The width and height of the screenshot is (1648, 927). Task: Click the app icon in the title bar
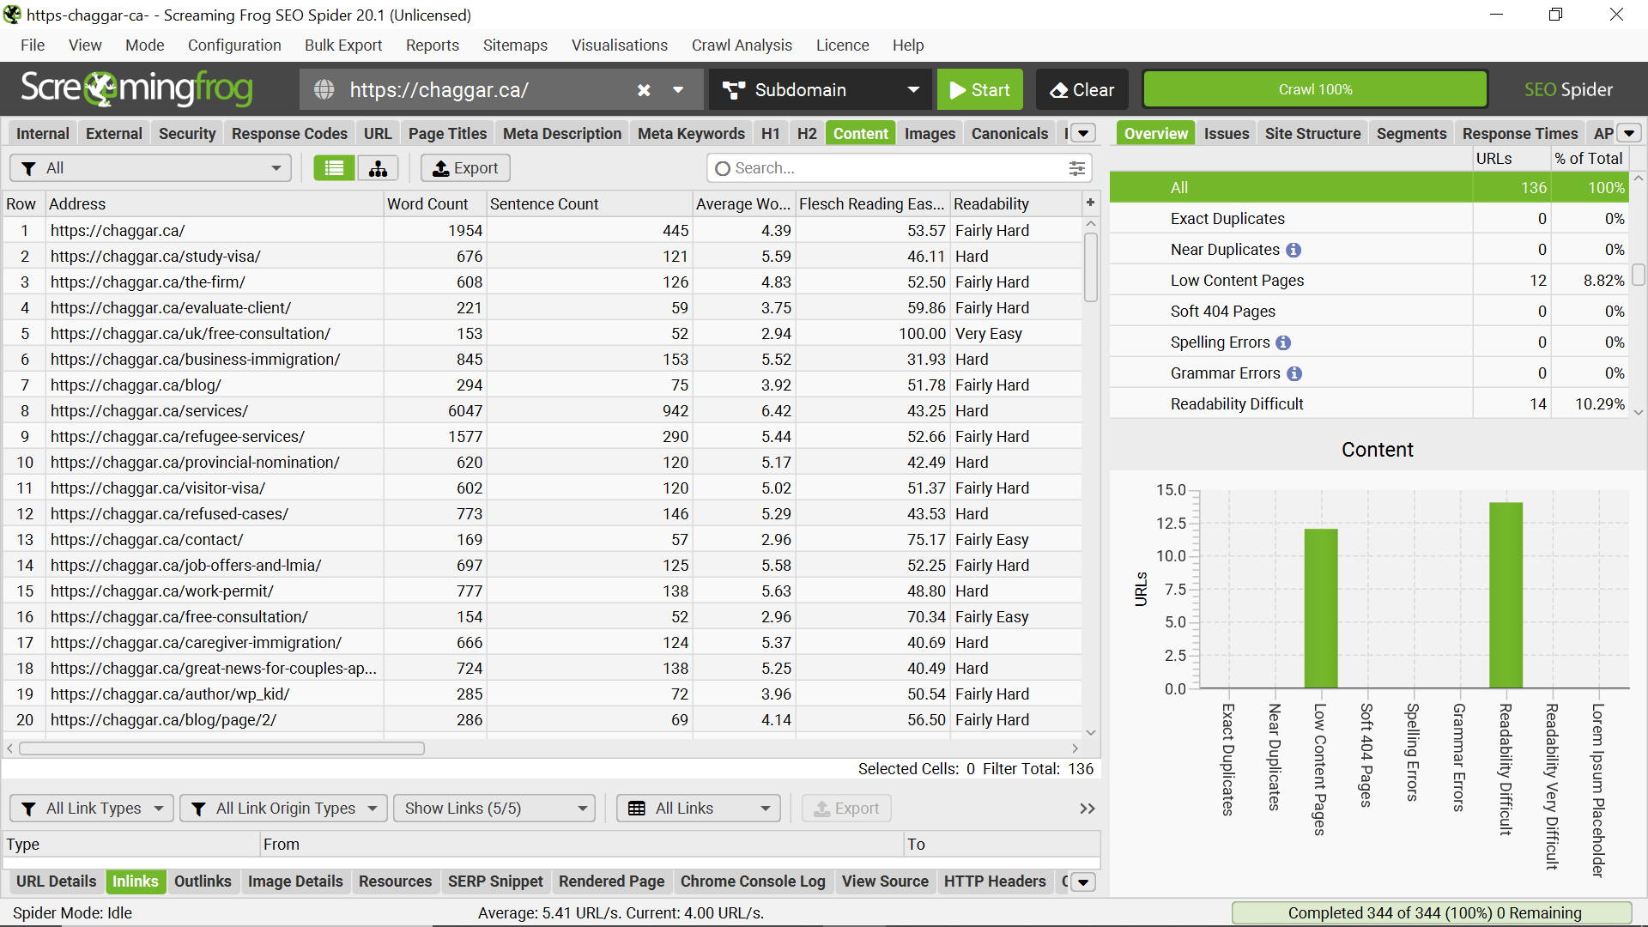(12, 15)
